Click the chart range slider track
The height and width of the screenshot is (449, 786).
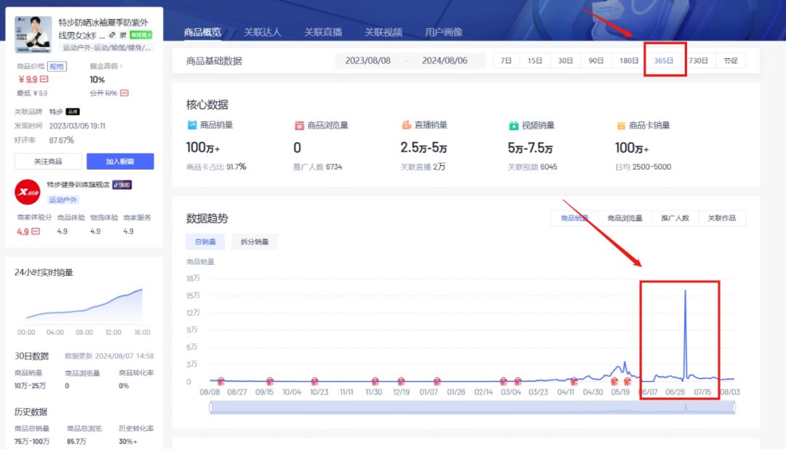(x=473, y=408)
